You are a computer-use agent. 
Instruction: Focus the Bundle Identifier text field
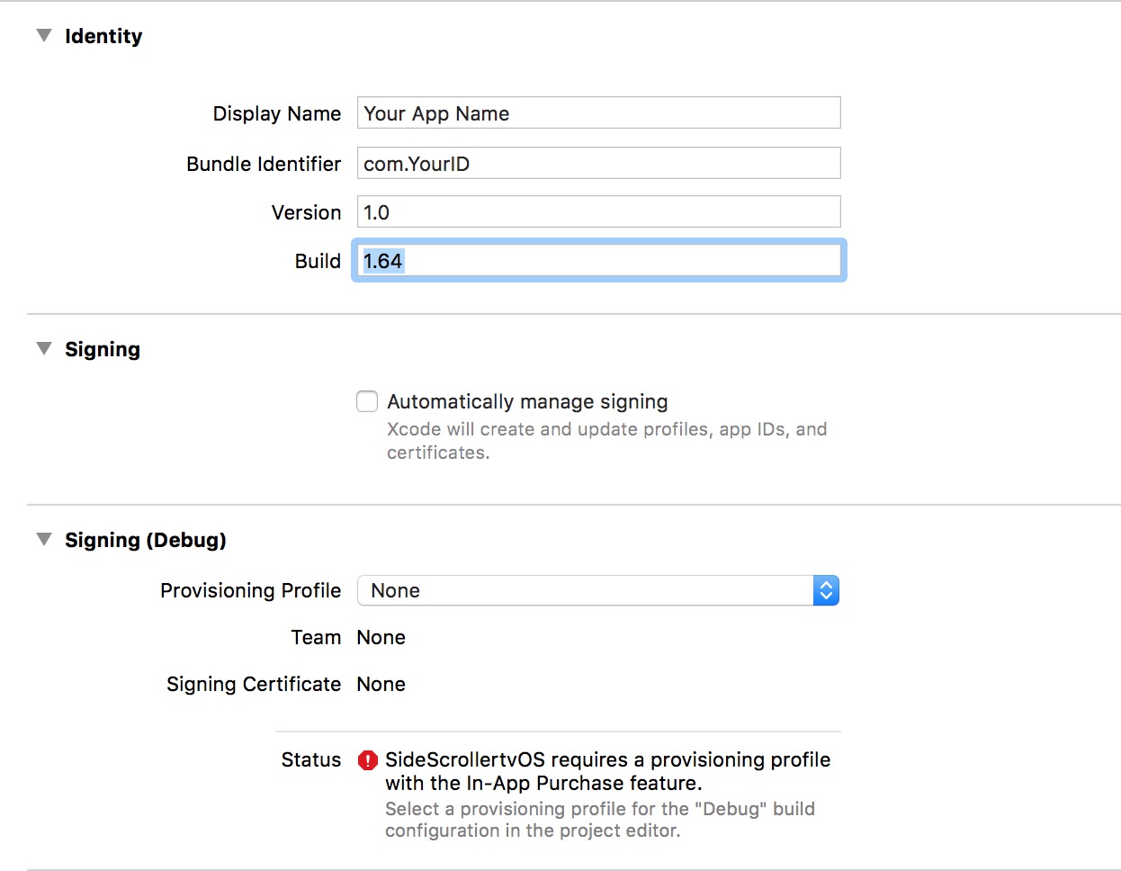[x=598, y=164]
